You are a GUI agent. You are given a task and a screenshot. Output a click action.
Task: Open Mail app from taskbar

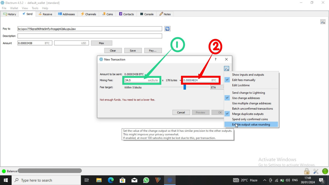[x=134, y=180]
